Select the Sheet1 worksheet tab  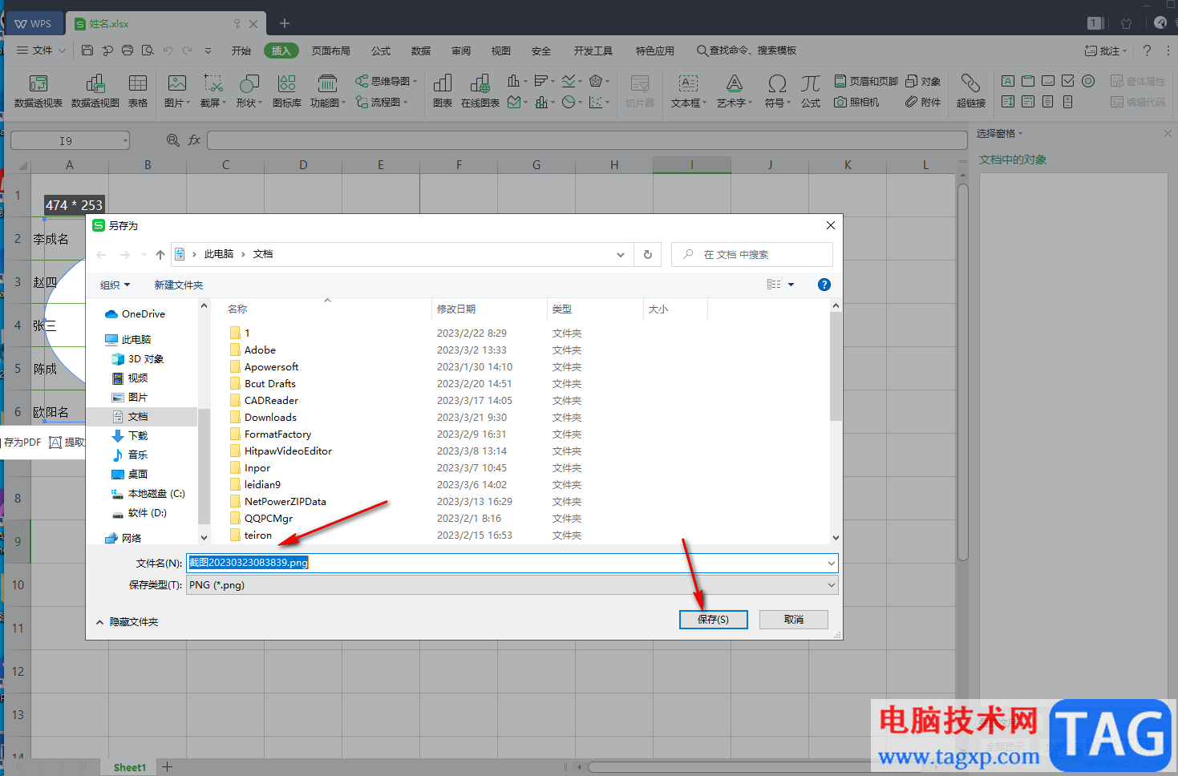pyautogui.click(x=130, y=767)
